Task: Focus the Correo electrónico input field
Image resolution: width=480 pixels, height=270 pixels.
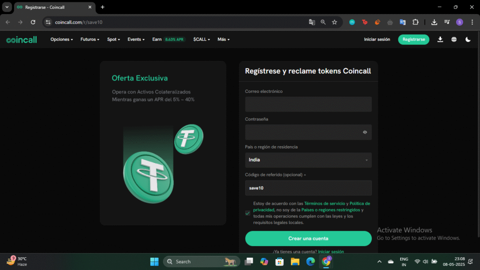Action: tap(308, 104)
